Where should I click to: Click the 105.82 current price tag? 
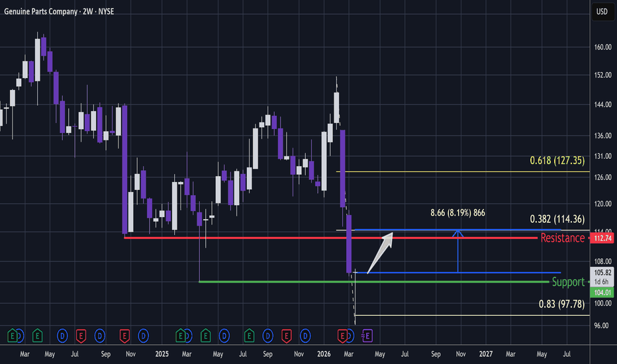[602, 272]
